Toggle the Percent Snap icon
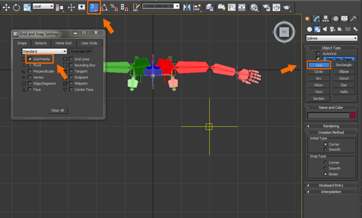 (114, 7)
